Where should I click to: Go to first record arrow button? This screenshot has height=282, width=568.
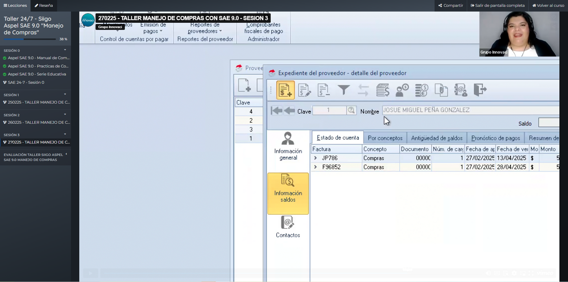pos(276,111)
